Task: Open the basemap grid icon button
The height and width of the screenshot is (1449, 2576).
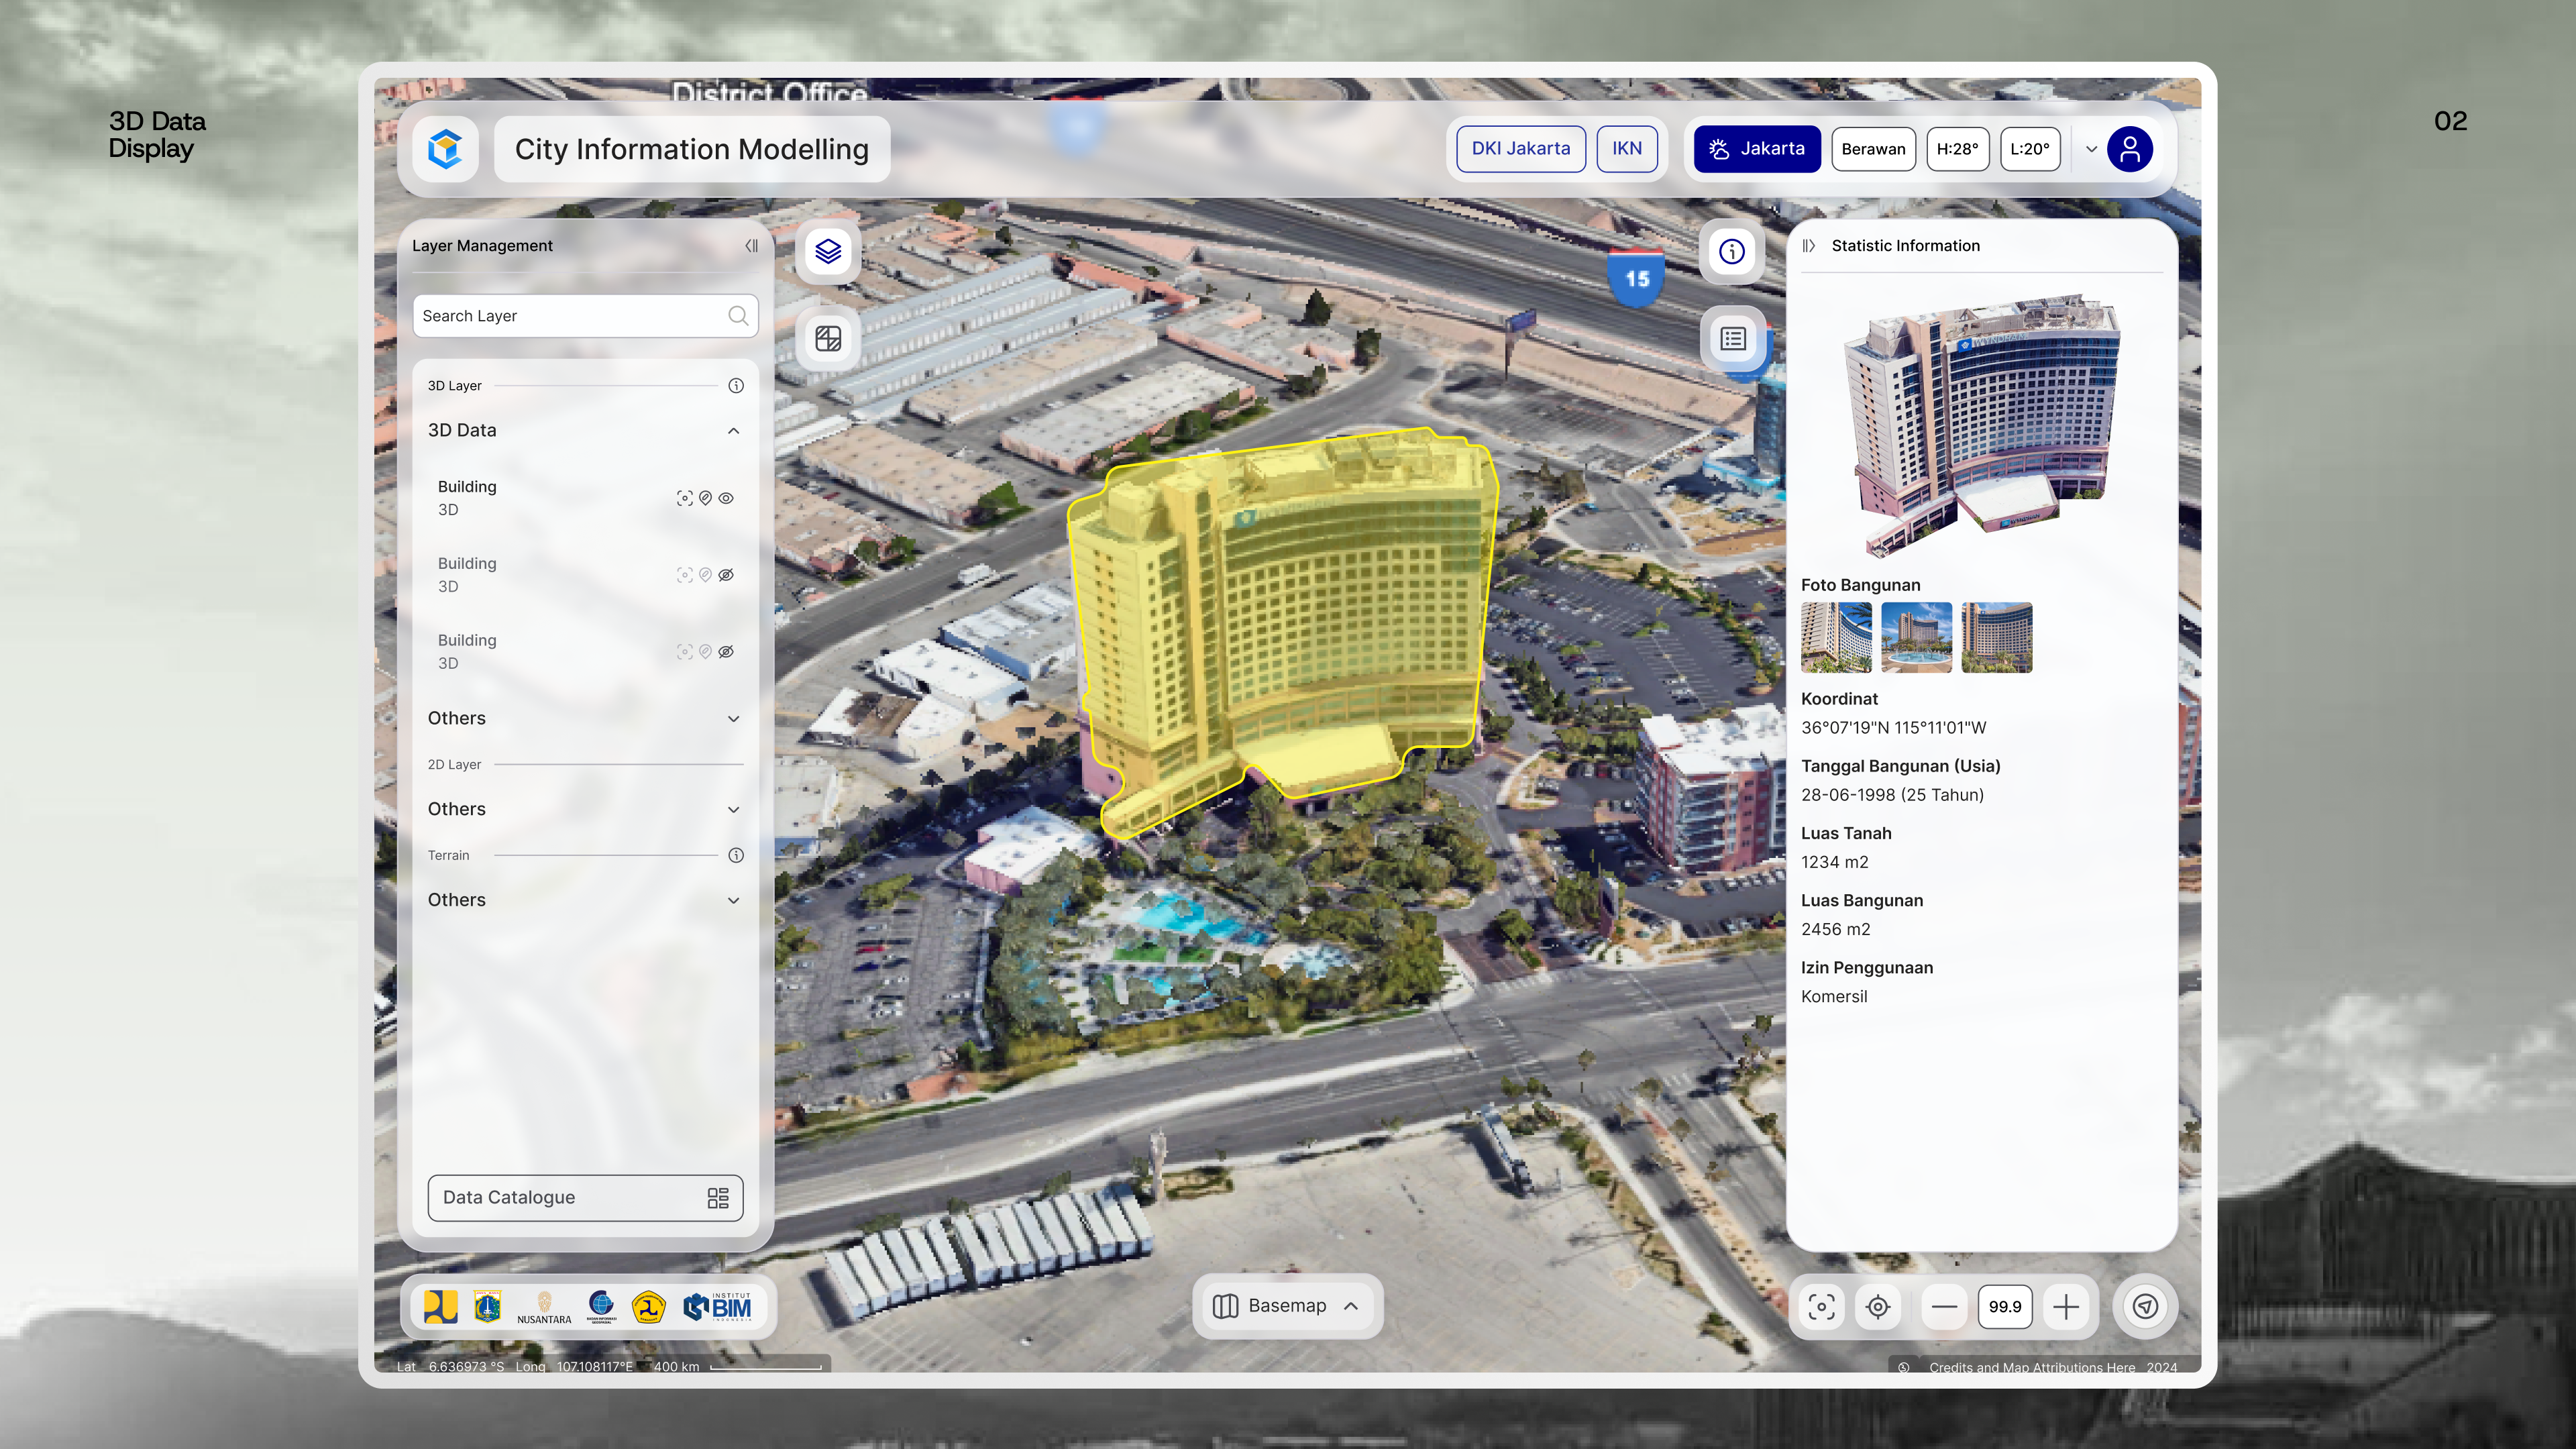Action: tap(827, 338)
